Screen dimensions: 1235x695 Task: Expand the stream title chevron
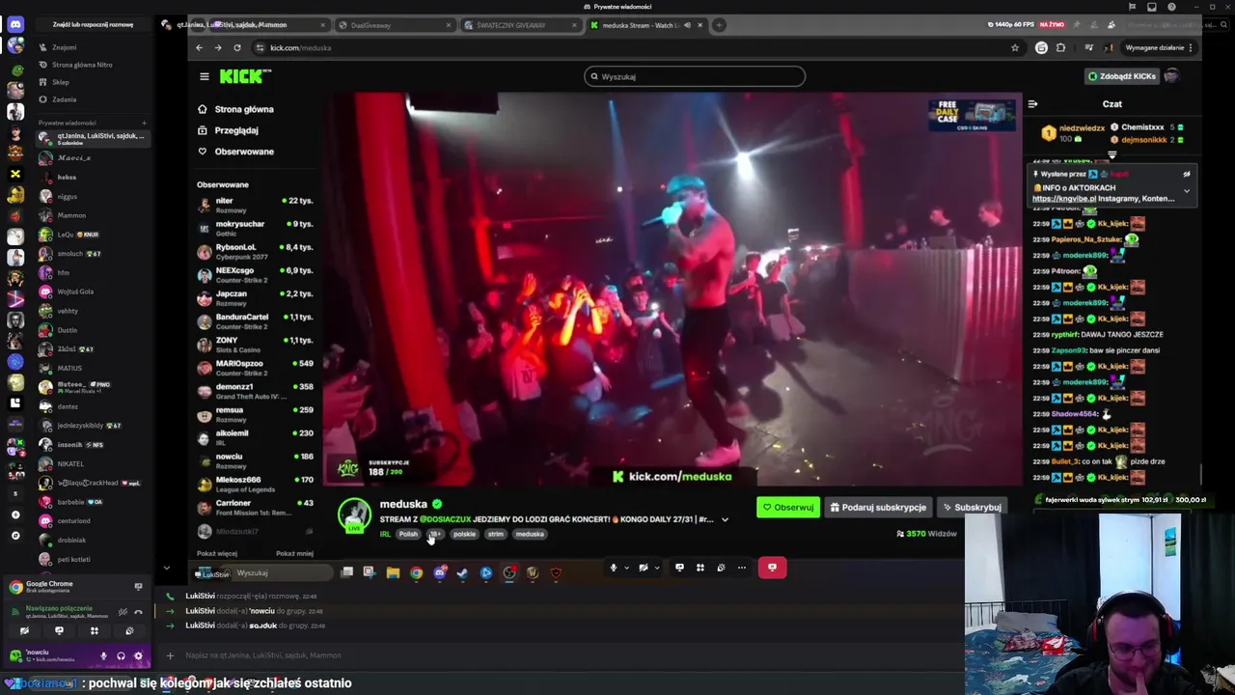(725, 519)
